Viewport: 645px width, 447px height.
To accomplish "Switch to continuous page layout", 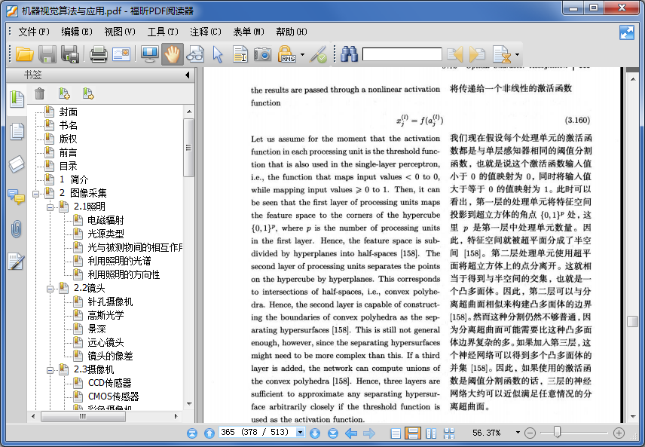I will click(413, 433).
